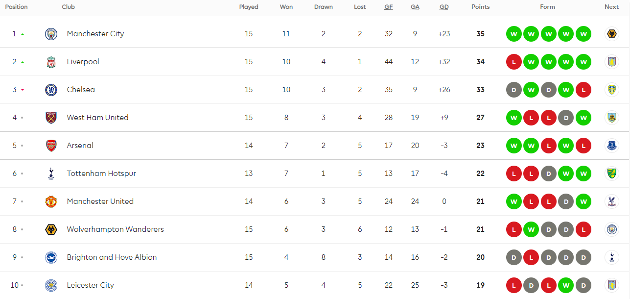The width and height of the screenshot is (630, 299).
Task: Click the Wolverhampton Wanderers club name
Action: coord(115,229)
